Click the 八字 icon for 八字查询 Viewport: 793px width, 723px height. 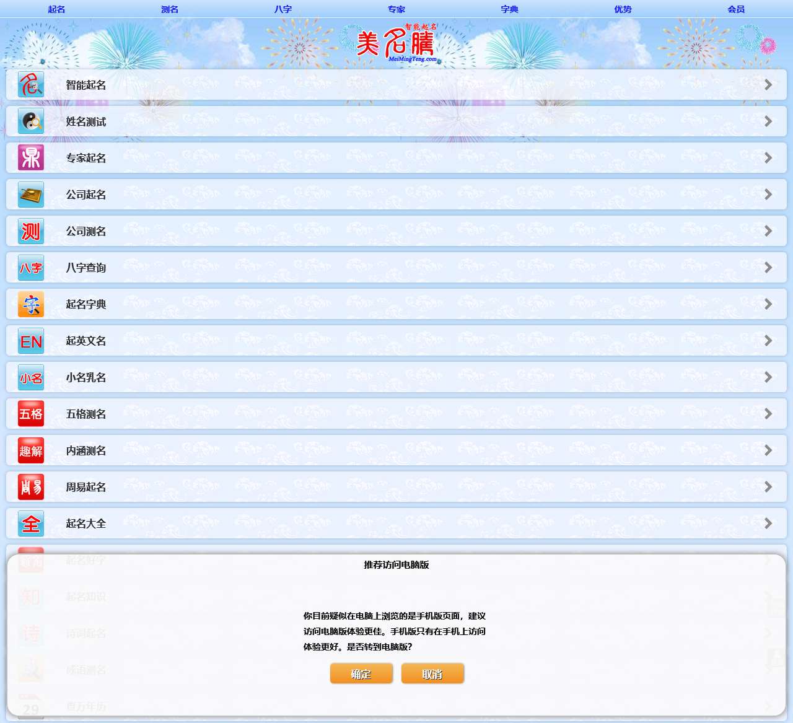(x=31, y=268)
